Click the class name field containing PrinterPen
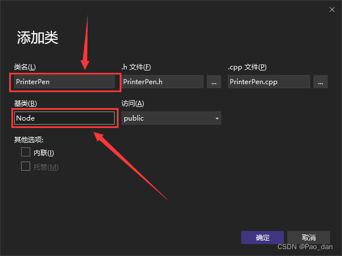The image size is (342, 256). coord(64,82)
